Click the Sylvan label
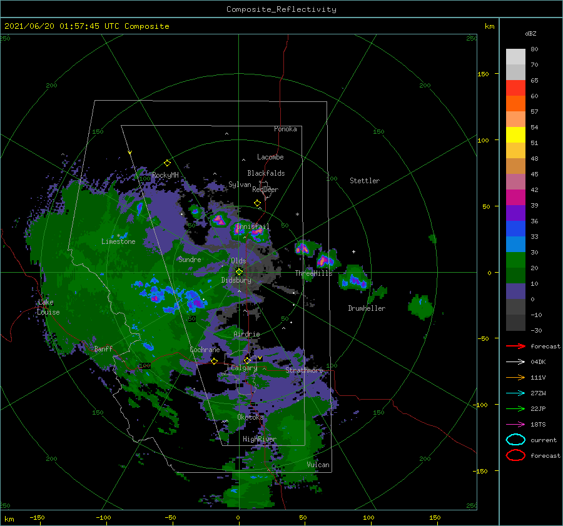This screenshot has height=526, width=563. tap(240, 185)
